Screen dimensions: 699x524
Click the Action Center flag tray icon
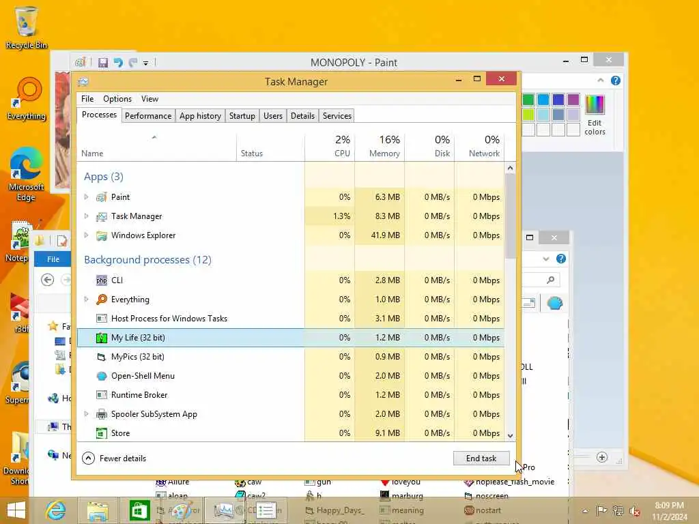click(601, 510)
